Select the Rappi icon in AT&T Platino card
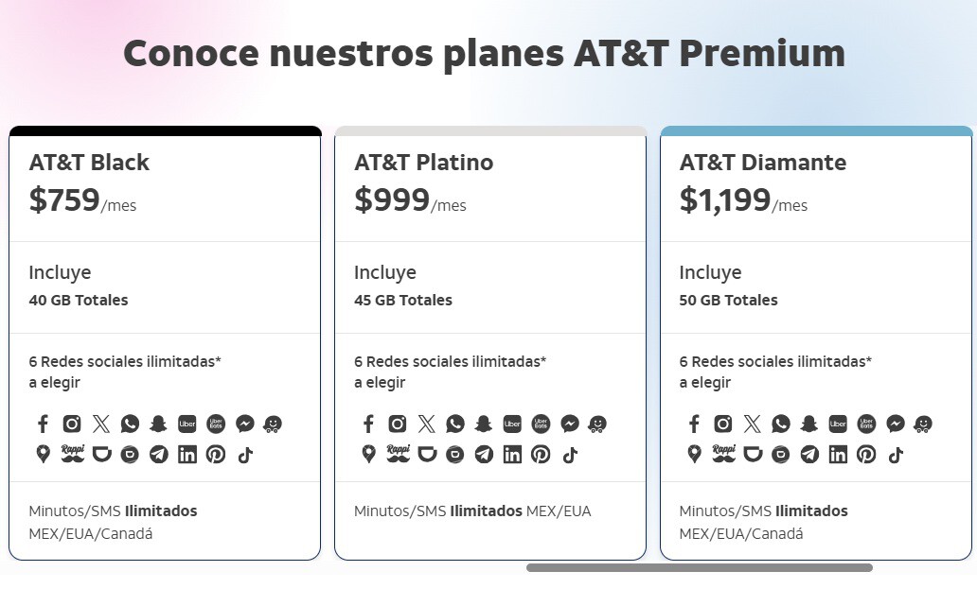Viewport: 977px width, 606px height. 398,454
